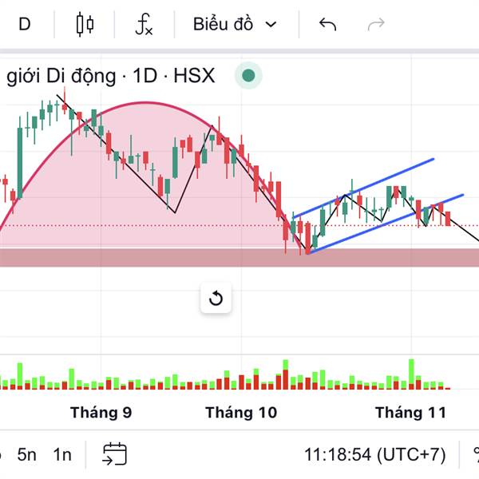The height and width of the screenshot is (479, 479).
Task: Open the go-to-date calendar icon
Action: (x=115, y=454)
